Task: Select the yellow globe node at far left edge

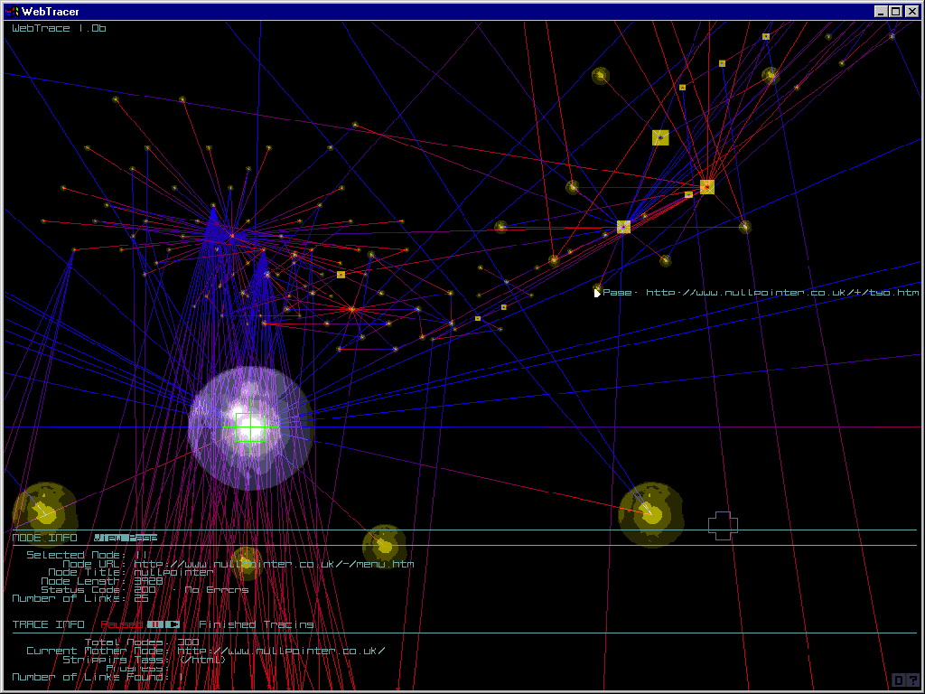Action: [43, 510]
